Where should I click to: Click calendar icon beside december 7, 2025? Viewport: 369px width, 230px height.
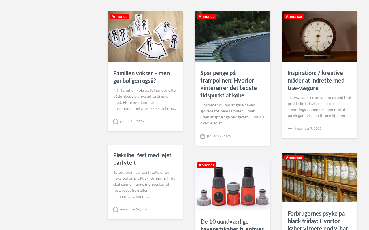pyautogui.click(x=290, y=129)
